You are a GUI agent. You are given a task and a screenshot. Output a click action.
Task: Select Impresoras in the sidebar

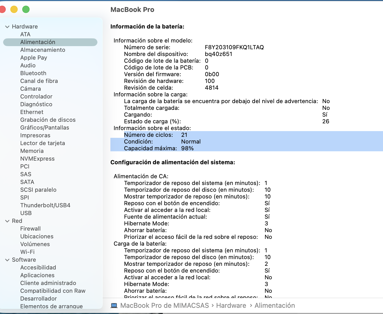(35, 135)
